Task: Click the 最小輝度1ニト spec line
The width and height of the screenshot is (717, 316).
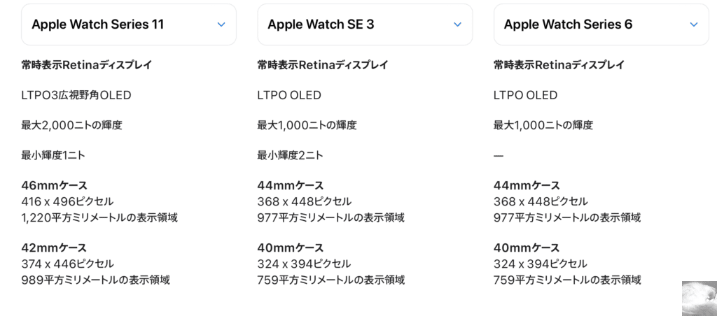Action: click(53, 155)
